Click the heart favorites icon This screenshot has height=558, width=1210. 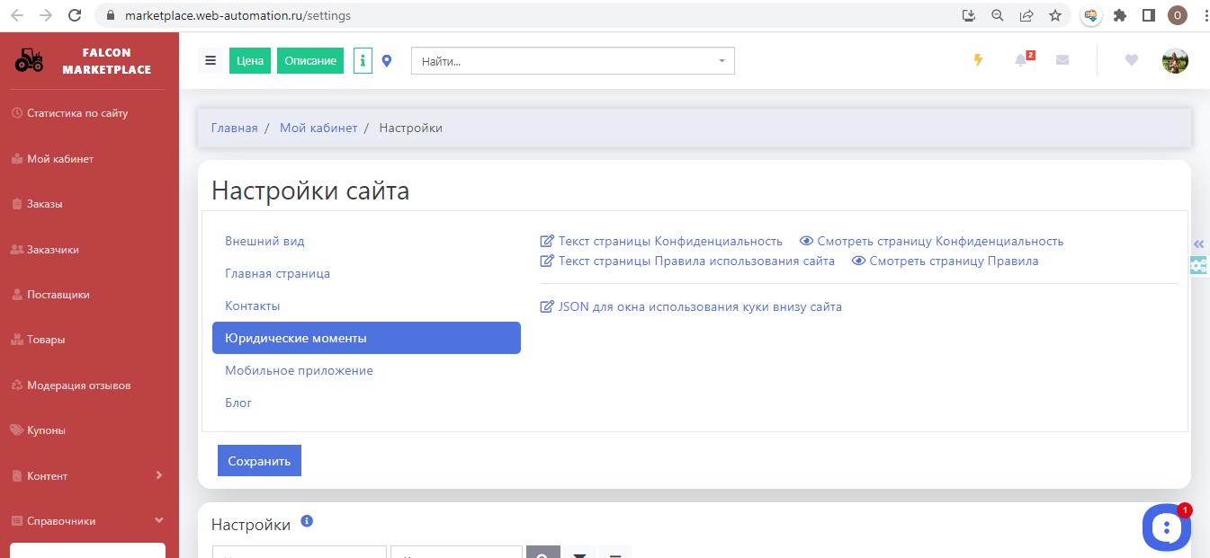[x=1132, y=60]
